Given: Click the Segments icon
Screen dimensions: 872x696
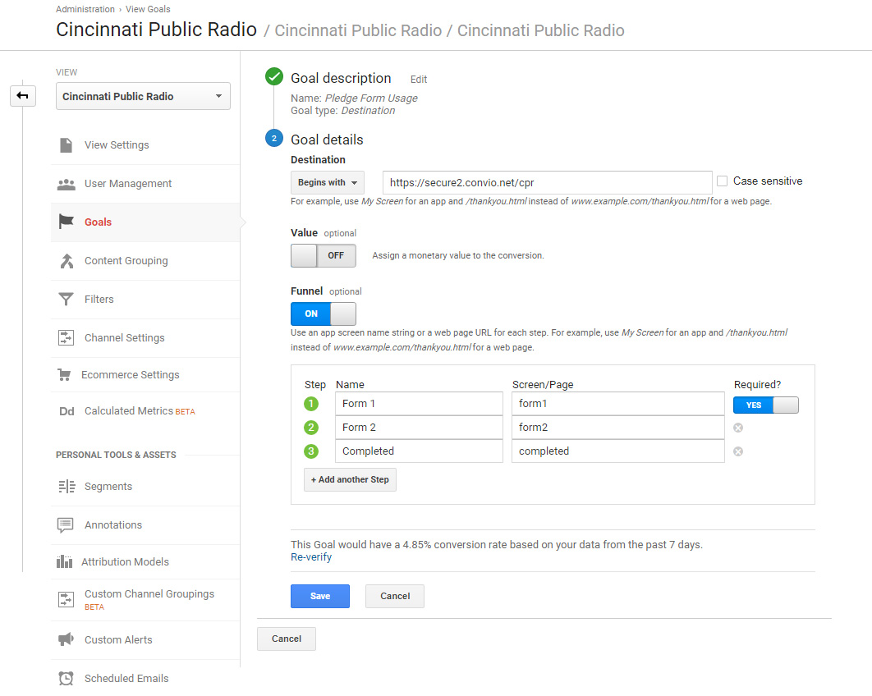Looking at the screenshot, I should (67, 487).
